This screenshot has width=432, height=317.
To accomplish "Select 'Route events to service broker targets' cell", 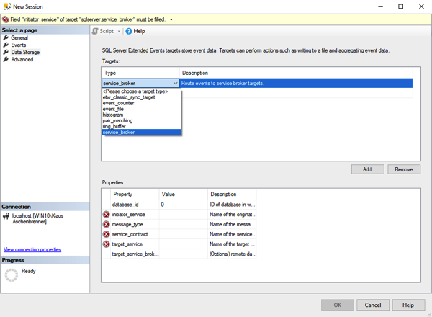I will (x=296, y=83).
